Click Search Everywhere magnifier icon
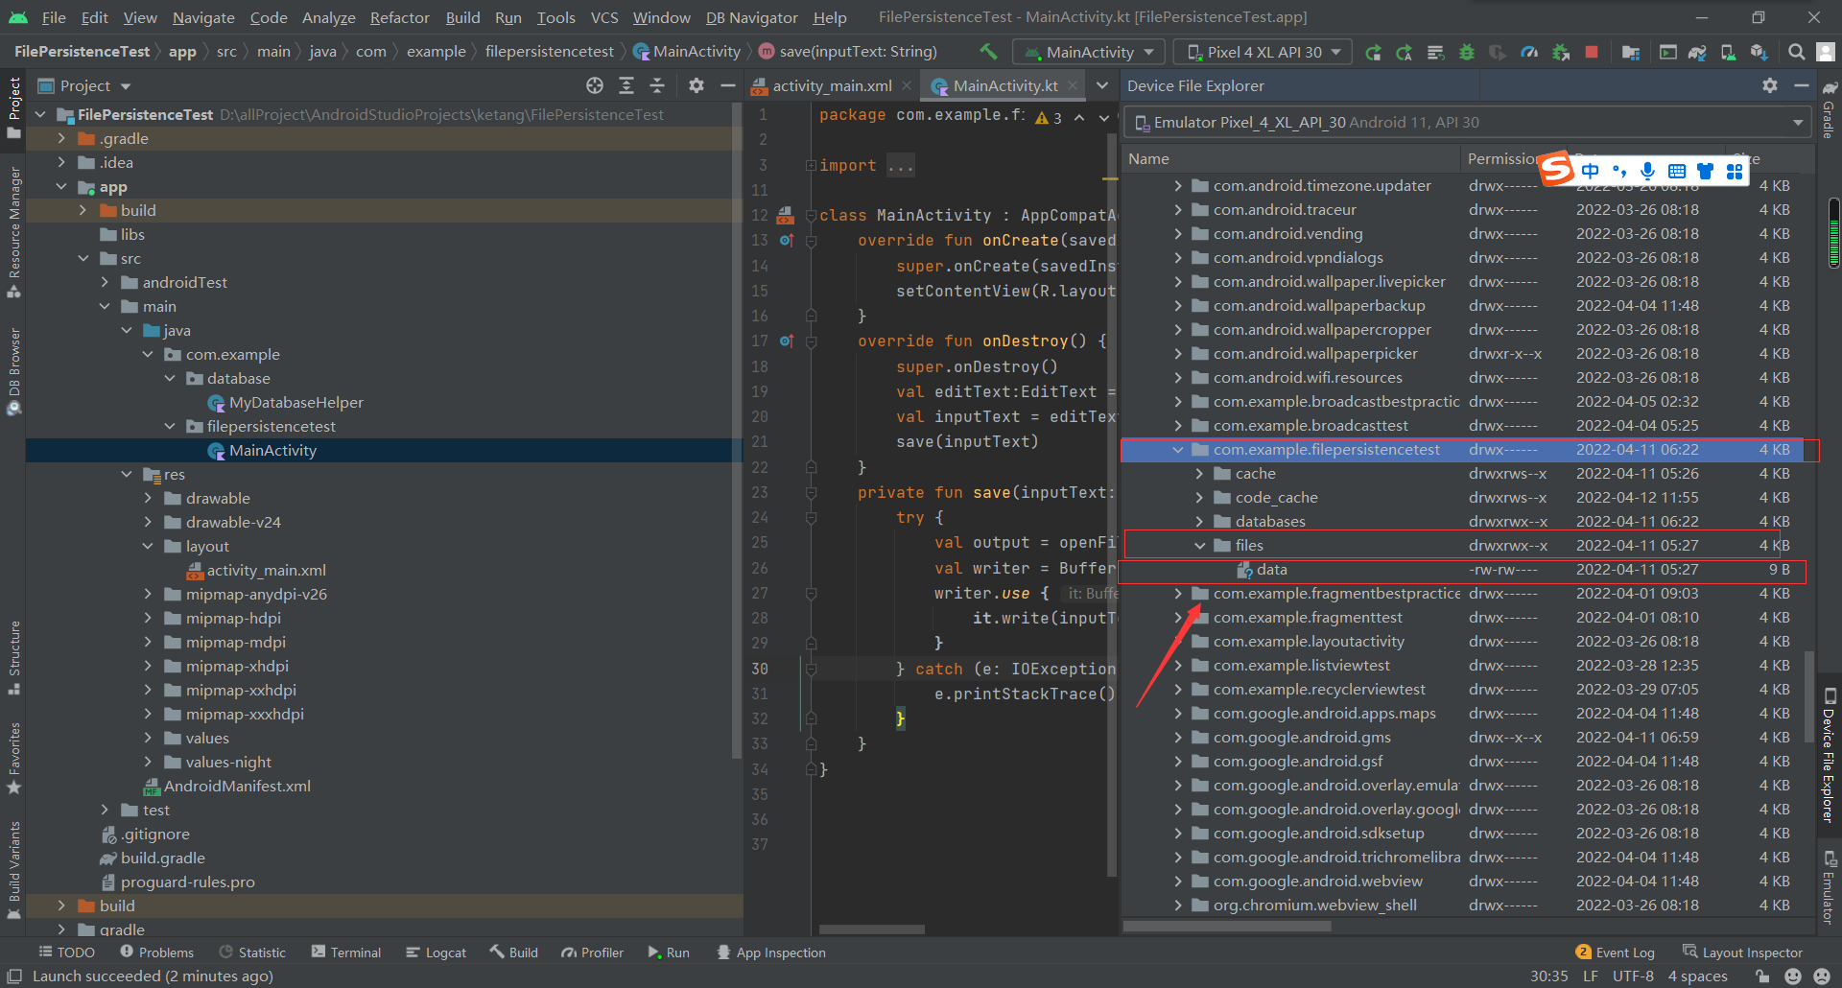Screen dimensions: 1842x988 tap(1796, 52)
